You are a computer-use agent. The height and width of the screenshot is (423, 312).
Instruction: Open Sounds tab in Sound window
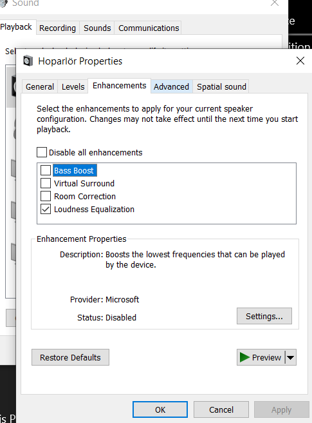click(97, 28)
